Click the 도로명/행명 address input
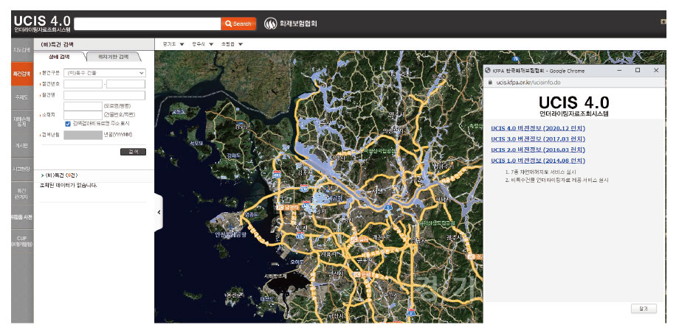 pyautogui.click(x=83, y=106)
